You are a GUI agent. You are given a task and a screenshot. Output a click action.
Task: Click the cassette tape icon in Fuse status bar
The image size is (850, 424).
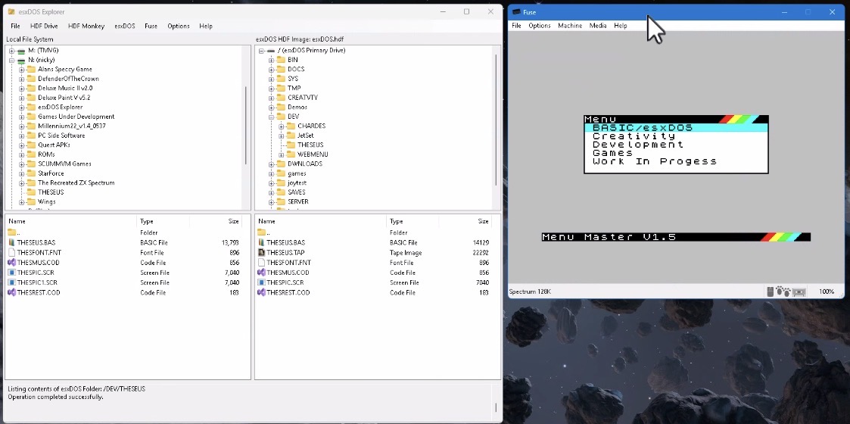tap(799, 291)
